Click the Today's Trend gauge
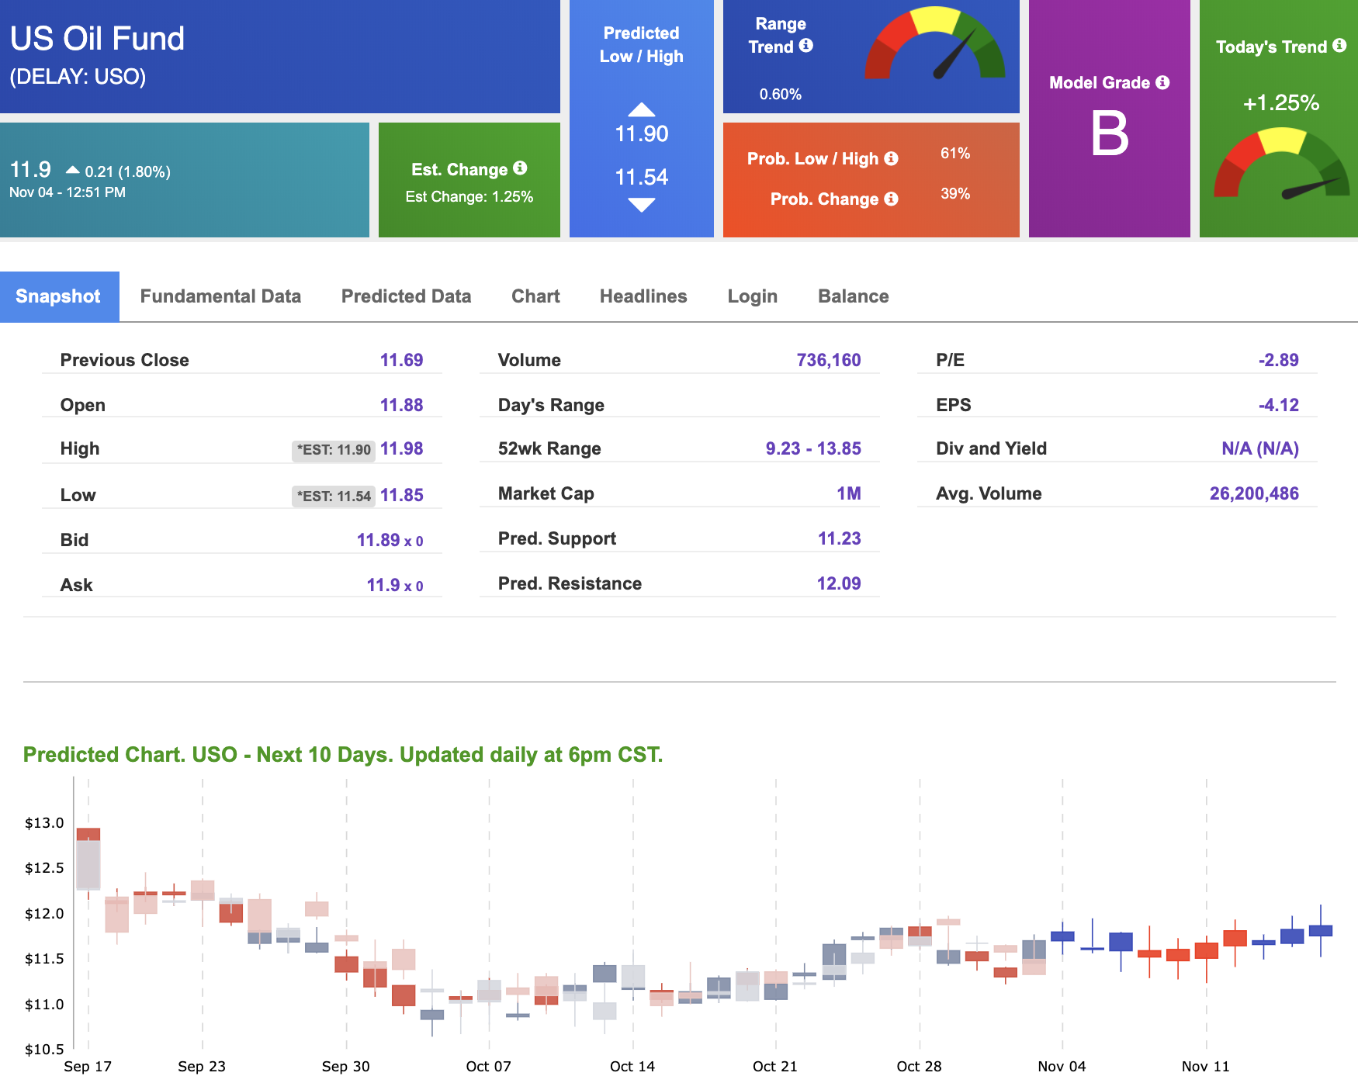This screenshot has height=1083, width=1358. click(1281, 164)
